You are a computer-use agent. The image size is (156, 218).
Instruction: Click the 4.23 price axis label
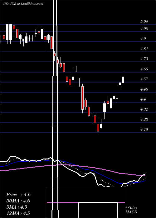point(144,120)
